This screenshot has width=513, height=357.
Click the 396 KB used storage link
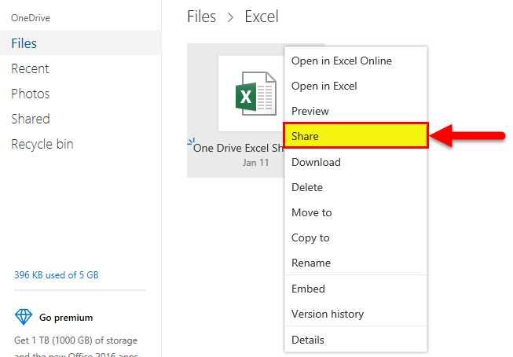click(x=57, y=275)
